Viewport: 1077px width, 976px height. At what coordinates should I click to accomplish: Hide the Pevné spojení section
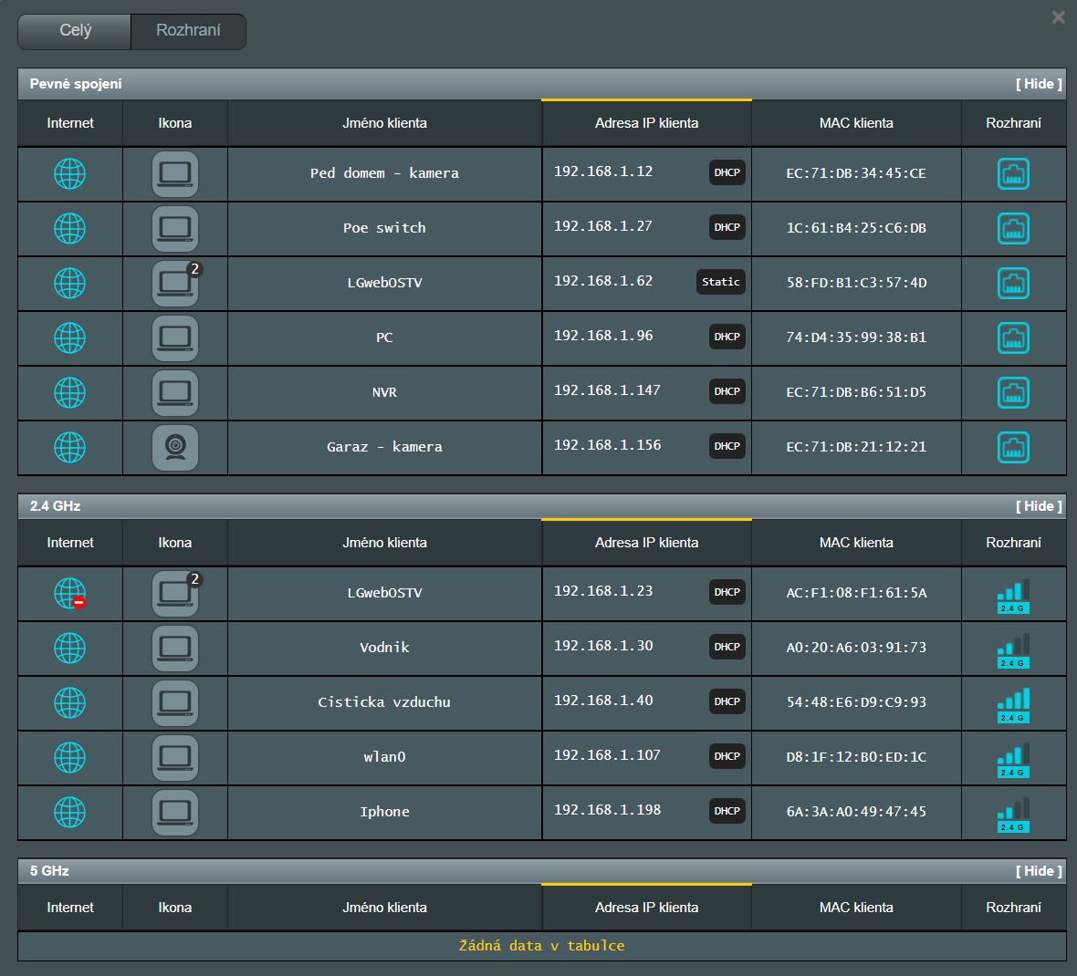(x=1039, y=84)
